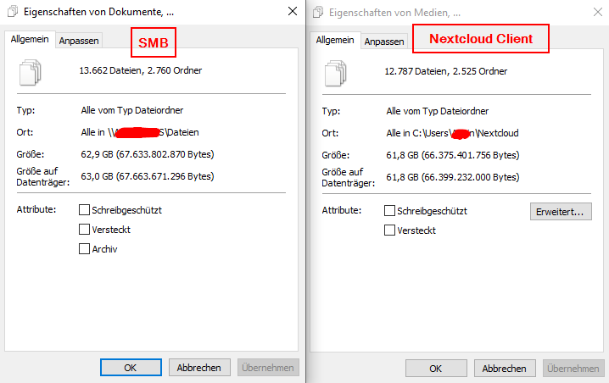The image size is (609, 383).
Task: Click disk size '61,8 GB (66.399.232.000 Bytes)'
Action: pyautogui.click(x=453, y=177)
